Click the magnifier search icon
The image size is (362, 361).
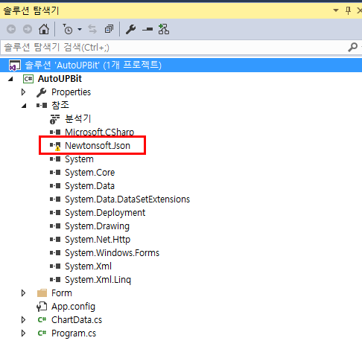pos(352,47)
